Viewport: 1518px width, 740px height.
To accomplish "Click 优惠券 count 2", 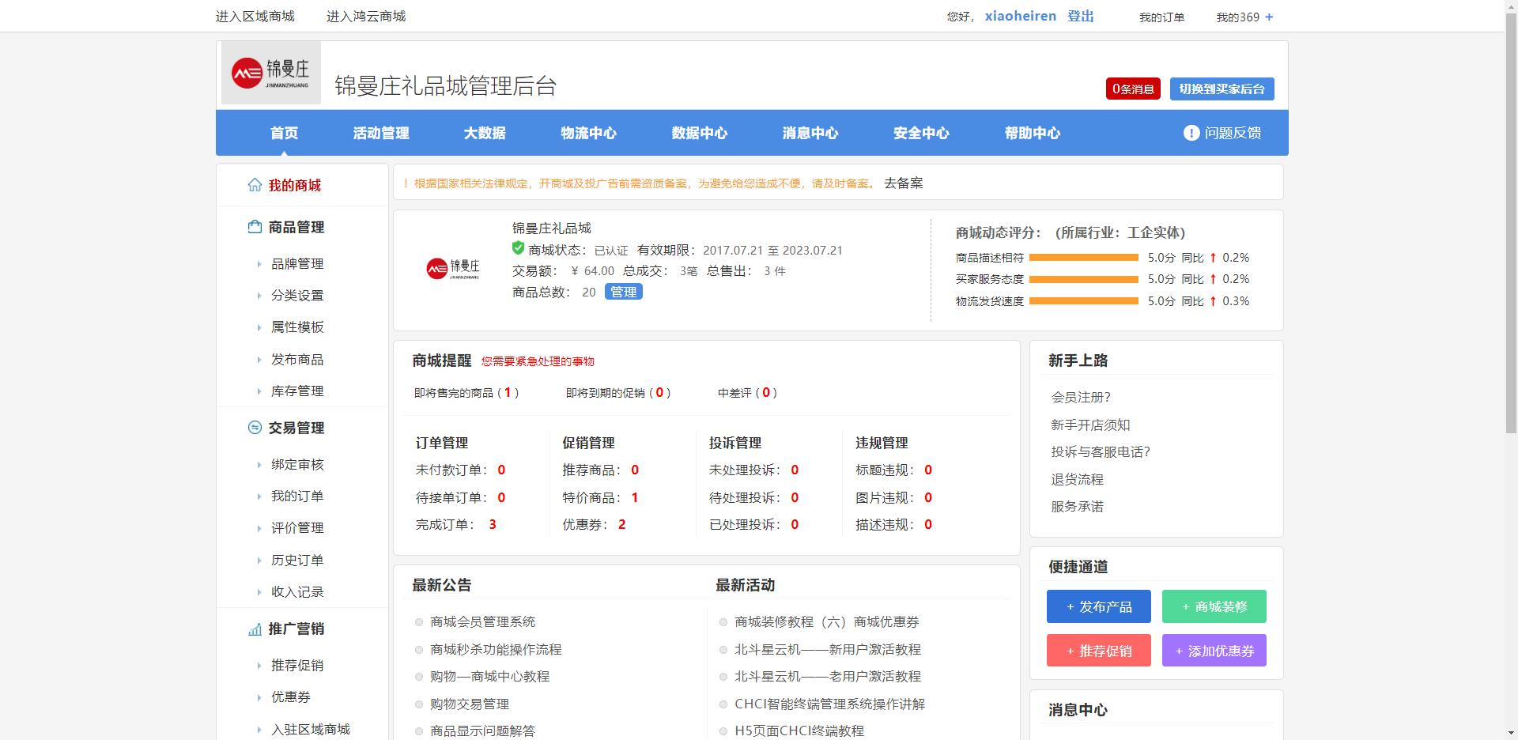I will click(621, 524).
